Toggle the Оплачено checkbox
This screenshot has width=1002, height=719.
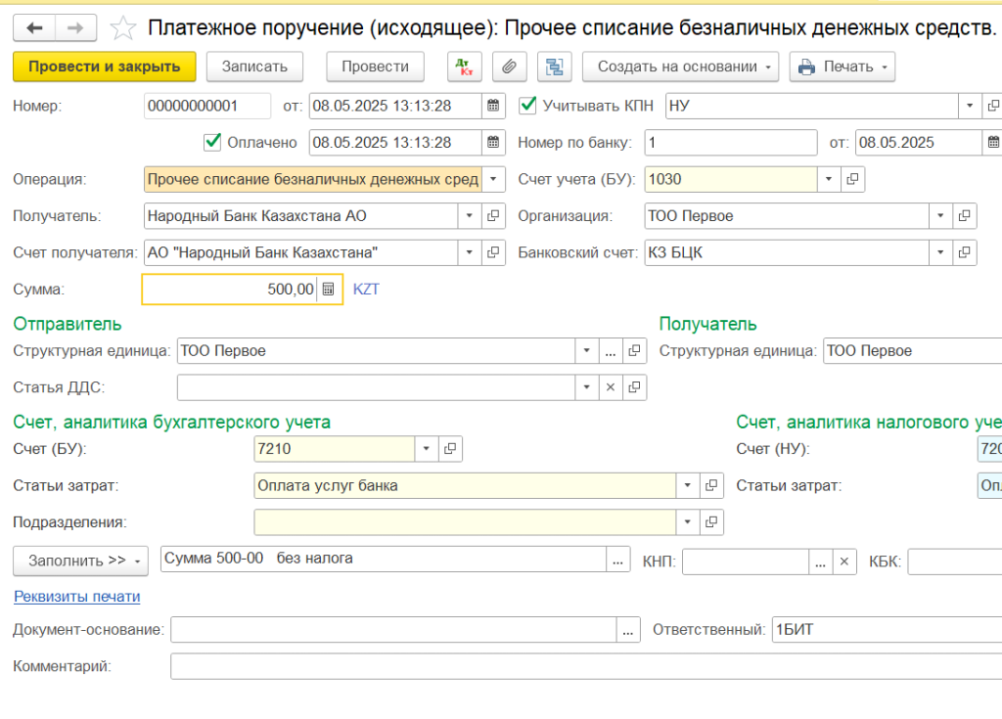click(212, 142)
